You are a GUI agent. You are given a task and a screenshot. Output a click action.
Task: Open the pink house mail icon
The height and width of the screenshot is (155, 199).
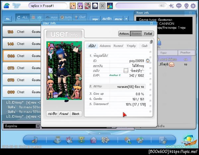tap(93, 140)
